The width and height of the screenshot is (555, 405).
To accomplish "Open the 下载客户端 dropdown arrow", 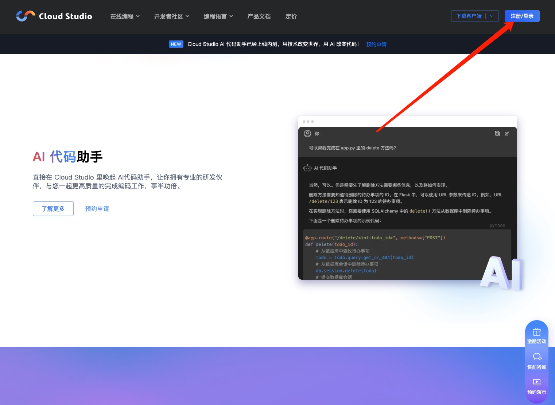I will [x=492, y=16].
